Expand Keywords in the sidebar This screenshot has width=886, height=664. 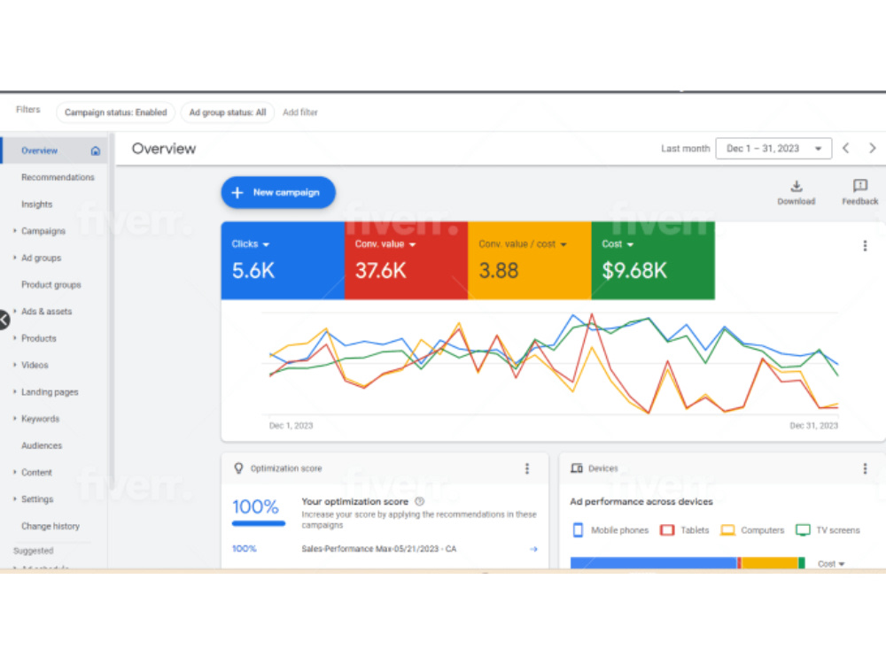point(15,419)
